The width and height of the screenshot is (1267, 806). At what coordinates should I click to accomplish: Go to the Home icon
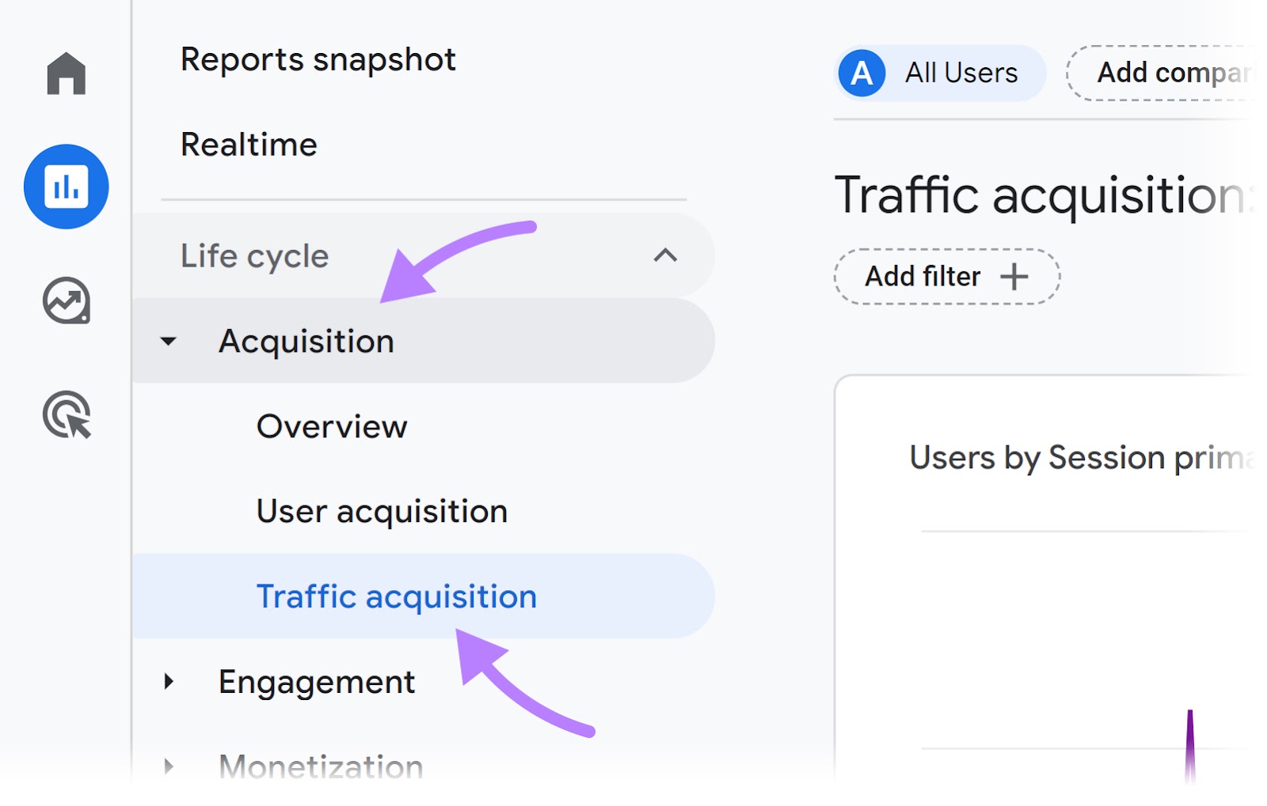pyautogui.click(x=66, y=74)
